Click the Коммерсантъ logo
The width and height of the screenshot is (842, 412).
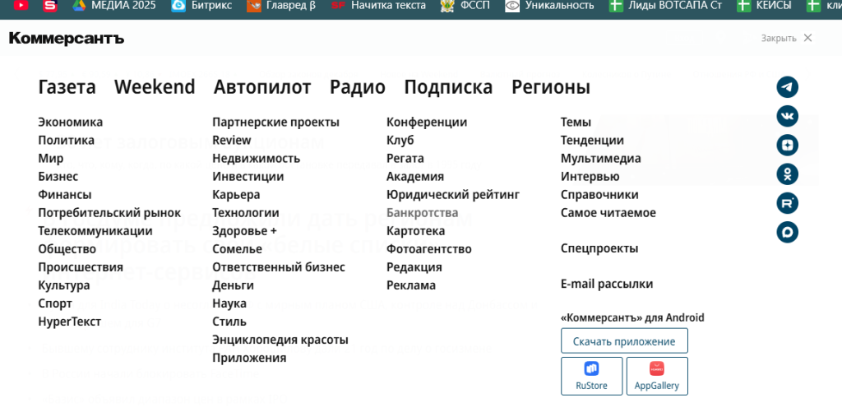(67, 38)
